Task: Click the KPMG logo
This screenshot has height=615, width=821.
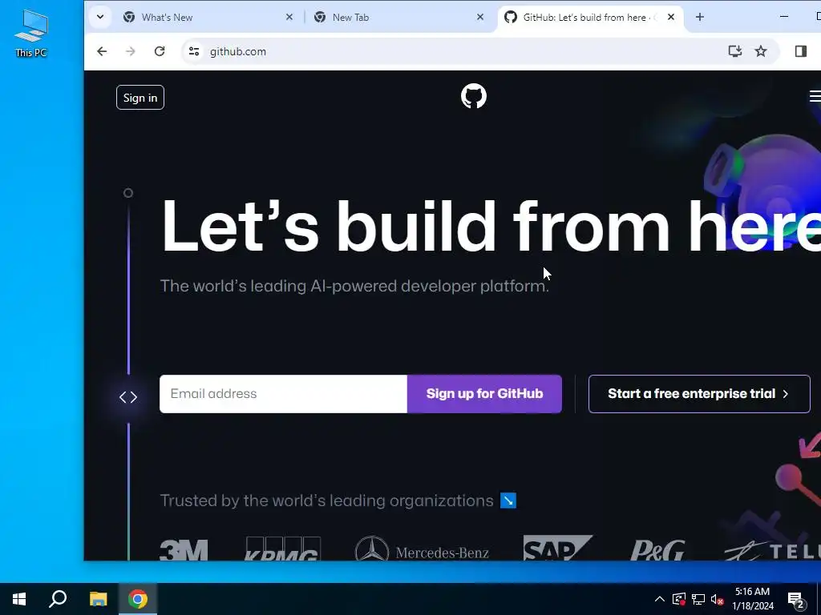Action: pos(283,549)
